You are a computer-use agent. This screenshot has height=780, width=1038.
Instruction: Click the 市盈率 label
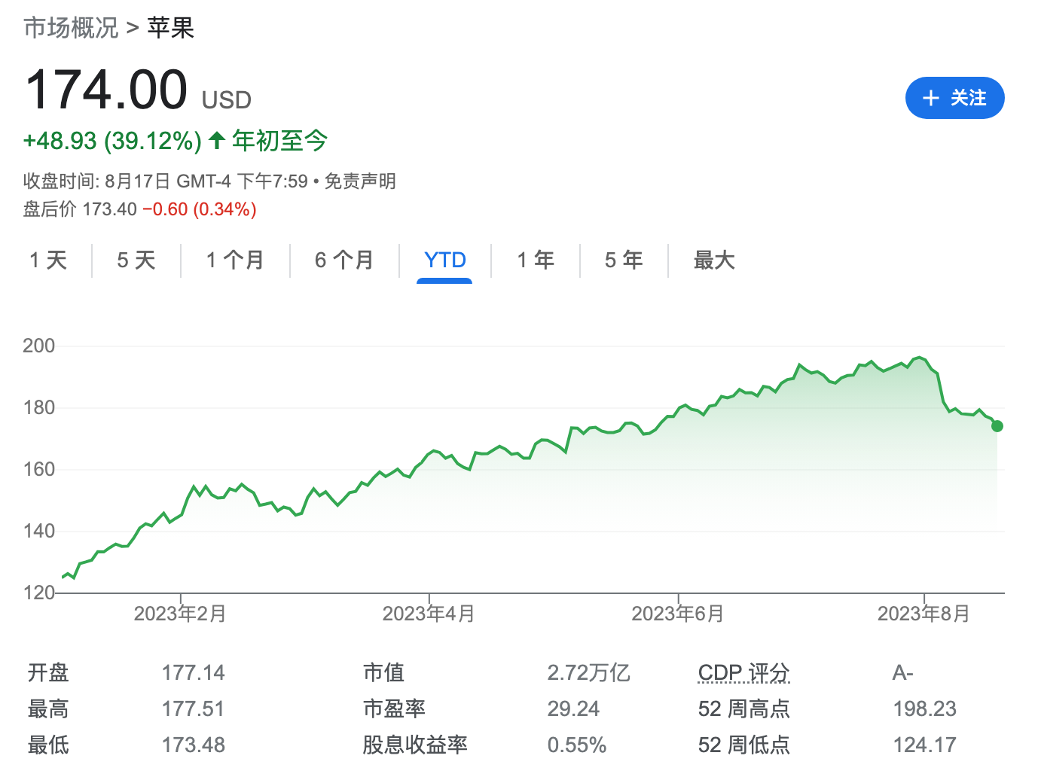[394, 708]
